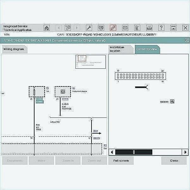Select the highlighted X10461 connector label

tap(40, 101)
